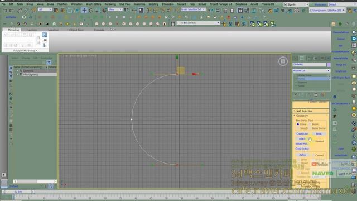Switch to Freeform ribbon tab
This screenshot has width=357, height=201.
32,30
